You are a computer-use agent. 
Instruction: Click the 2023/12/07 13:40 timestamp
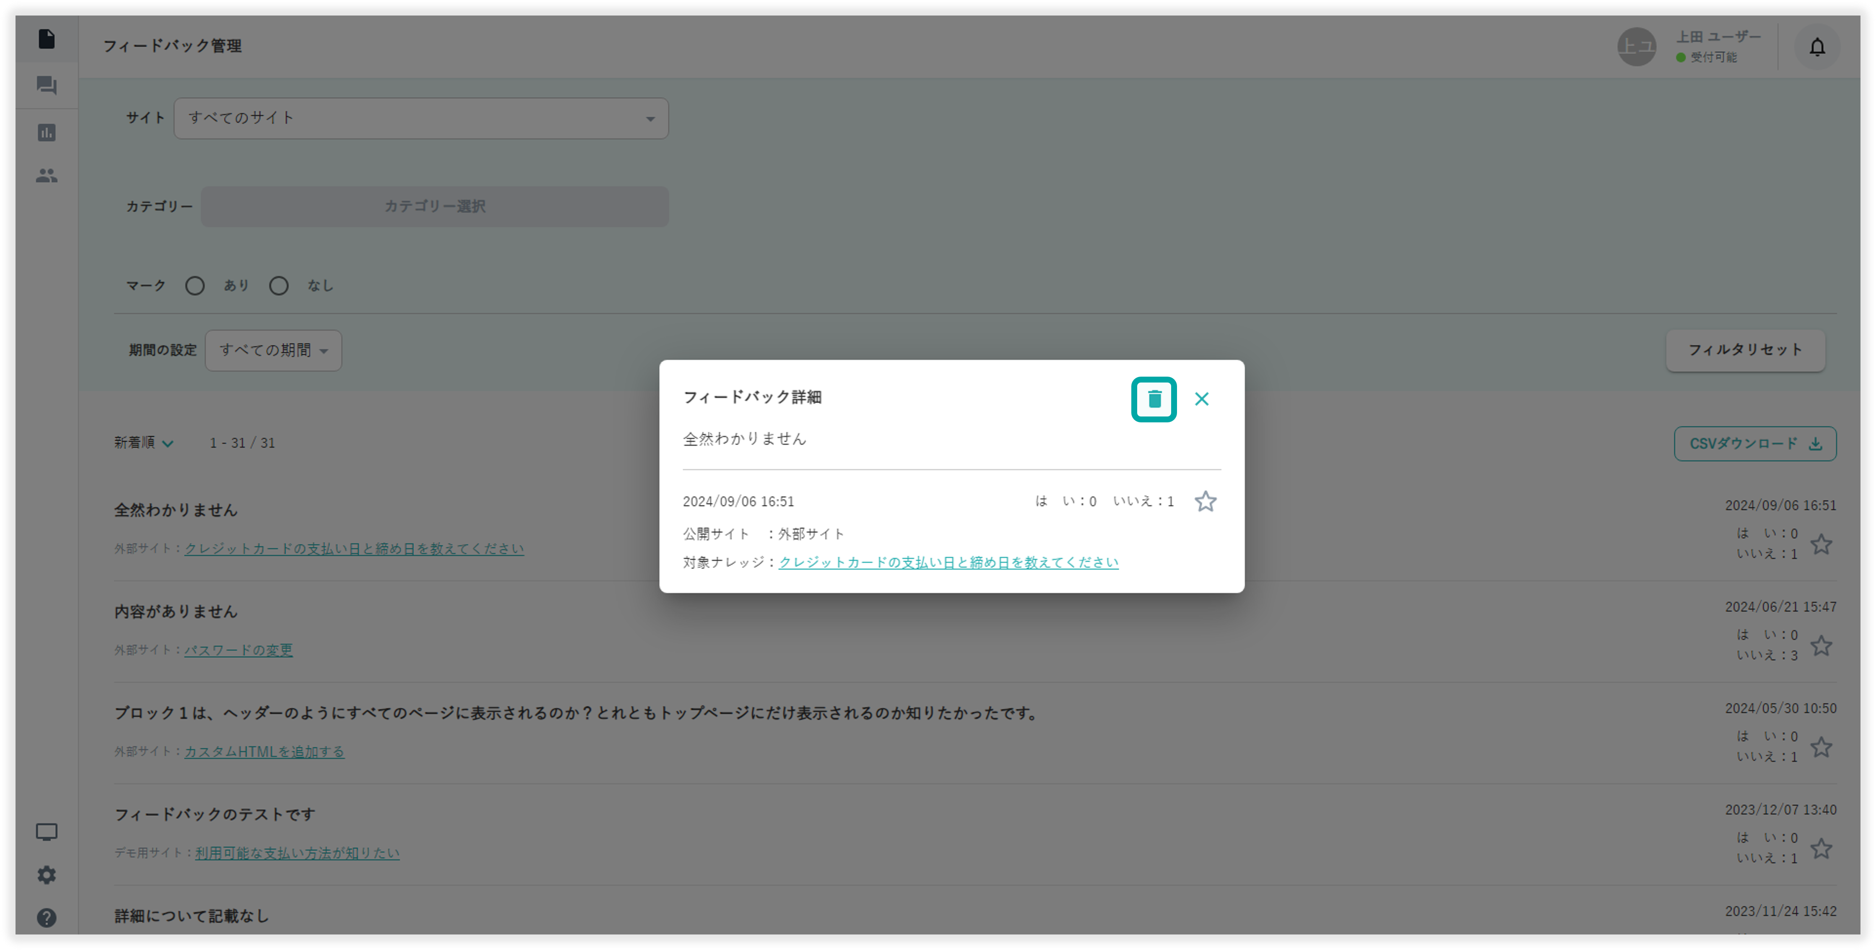[1780, 809]
